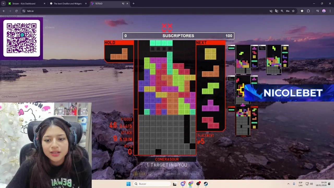The width and height of the screenshot is (334, 188).
Task: Close the TETR.IO tab
Action: (x=127, y=3)
